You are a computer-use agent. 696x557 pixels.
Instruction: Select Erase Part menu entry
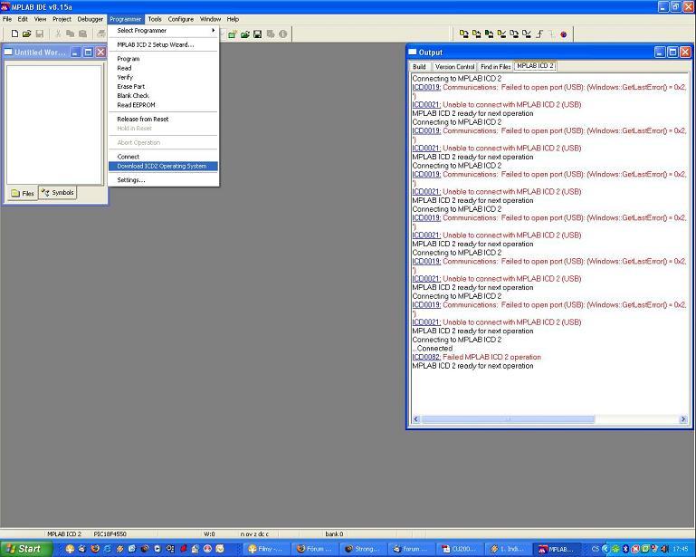[163, 87]
